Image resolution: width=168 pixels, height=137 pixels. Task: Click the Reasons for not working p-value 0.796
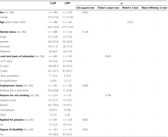pyautogui.click(x=108, y=95)
